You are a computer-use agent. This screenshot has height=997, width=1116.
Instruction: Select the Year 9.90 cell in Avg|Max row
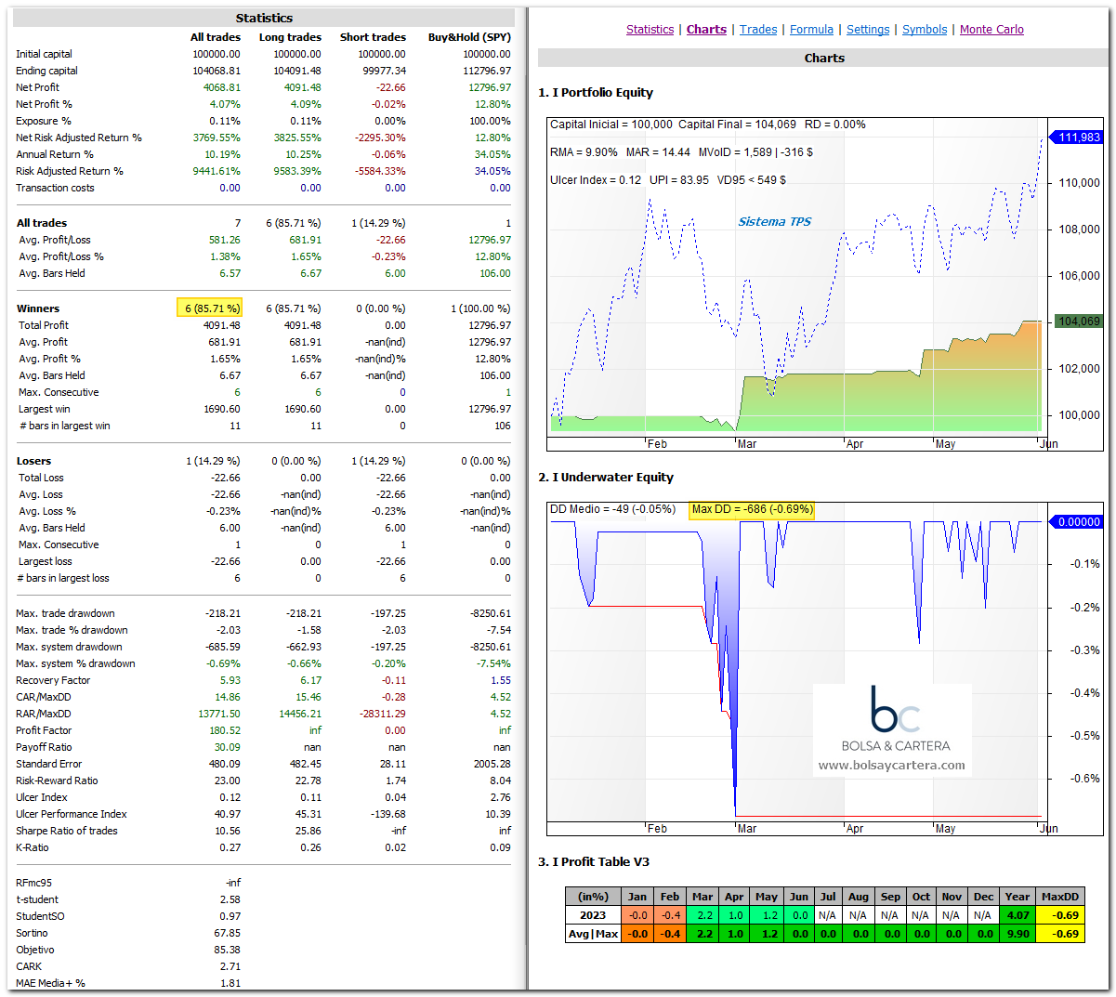[x=1018, y=934]
